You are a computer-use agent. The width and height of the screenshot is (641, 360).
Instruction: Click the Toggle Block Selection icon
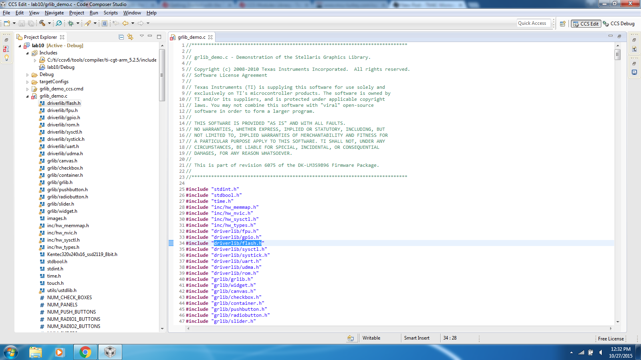105,23
